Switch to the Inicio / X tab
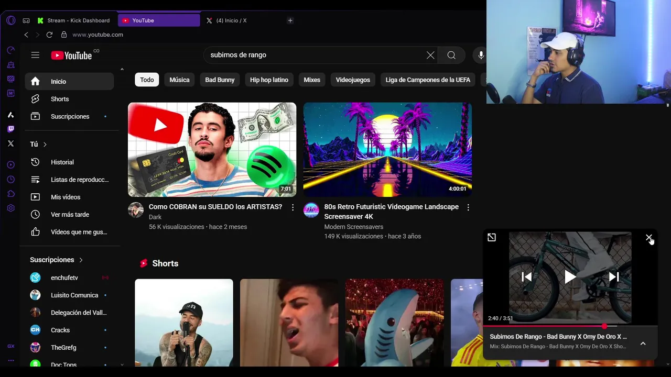 click(231, 20)
